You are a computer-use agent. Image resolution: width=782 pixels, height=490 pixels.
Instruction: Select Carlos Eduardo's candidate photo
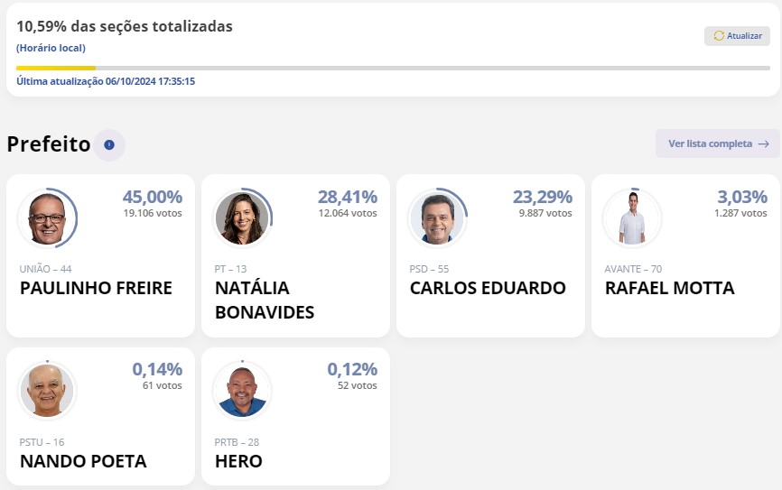[437, 217]
